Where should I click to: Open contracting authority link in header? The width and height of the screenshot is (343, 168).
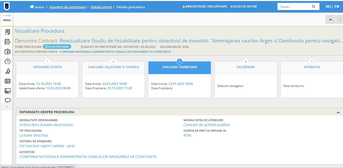point(115,52)
